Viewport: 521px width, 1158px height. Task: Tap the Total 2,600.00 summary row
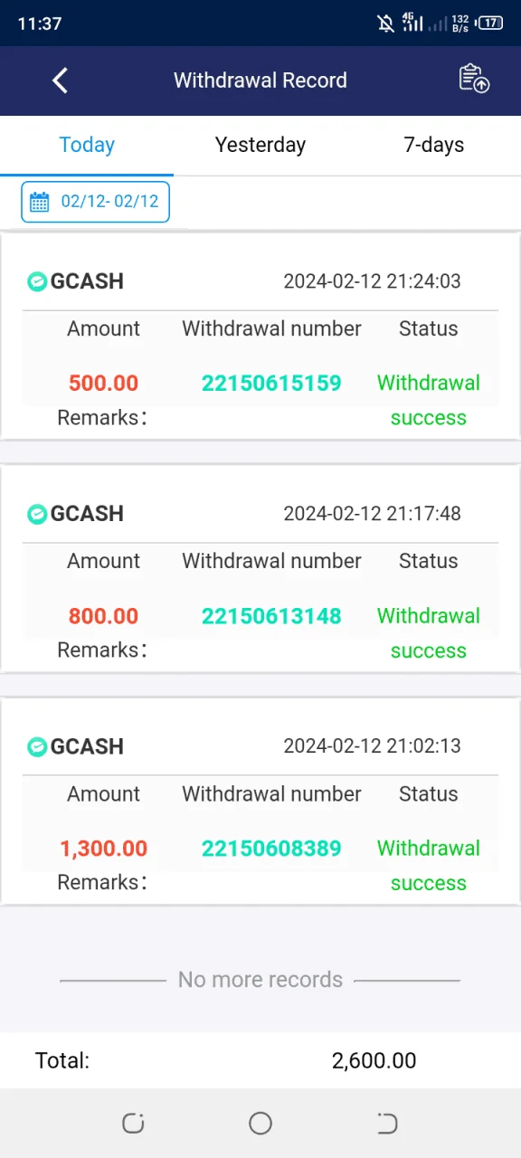[x=260, y=1060]
